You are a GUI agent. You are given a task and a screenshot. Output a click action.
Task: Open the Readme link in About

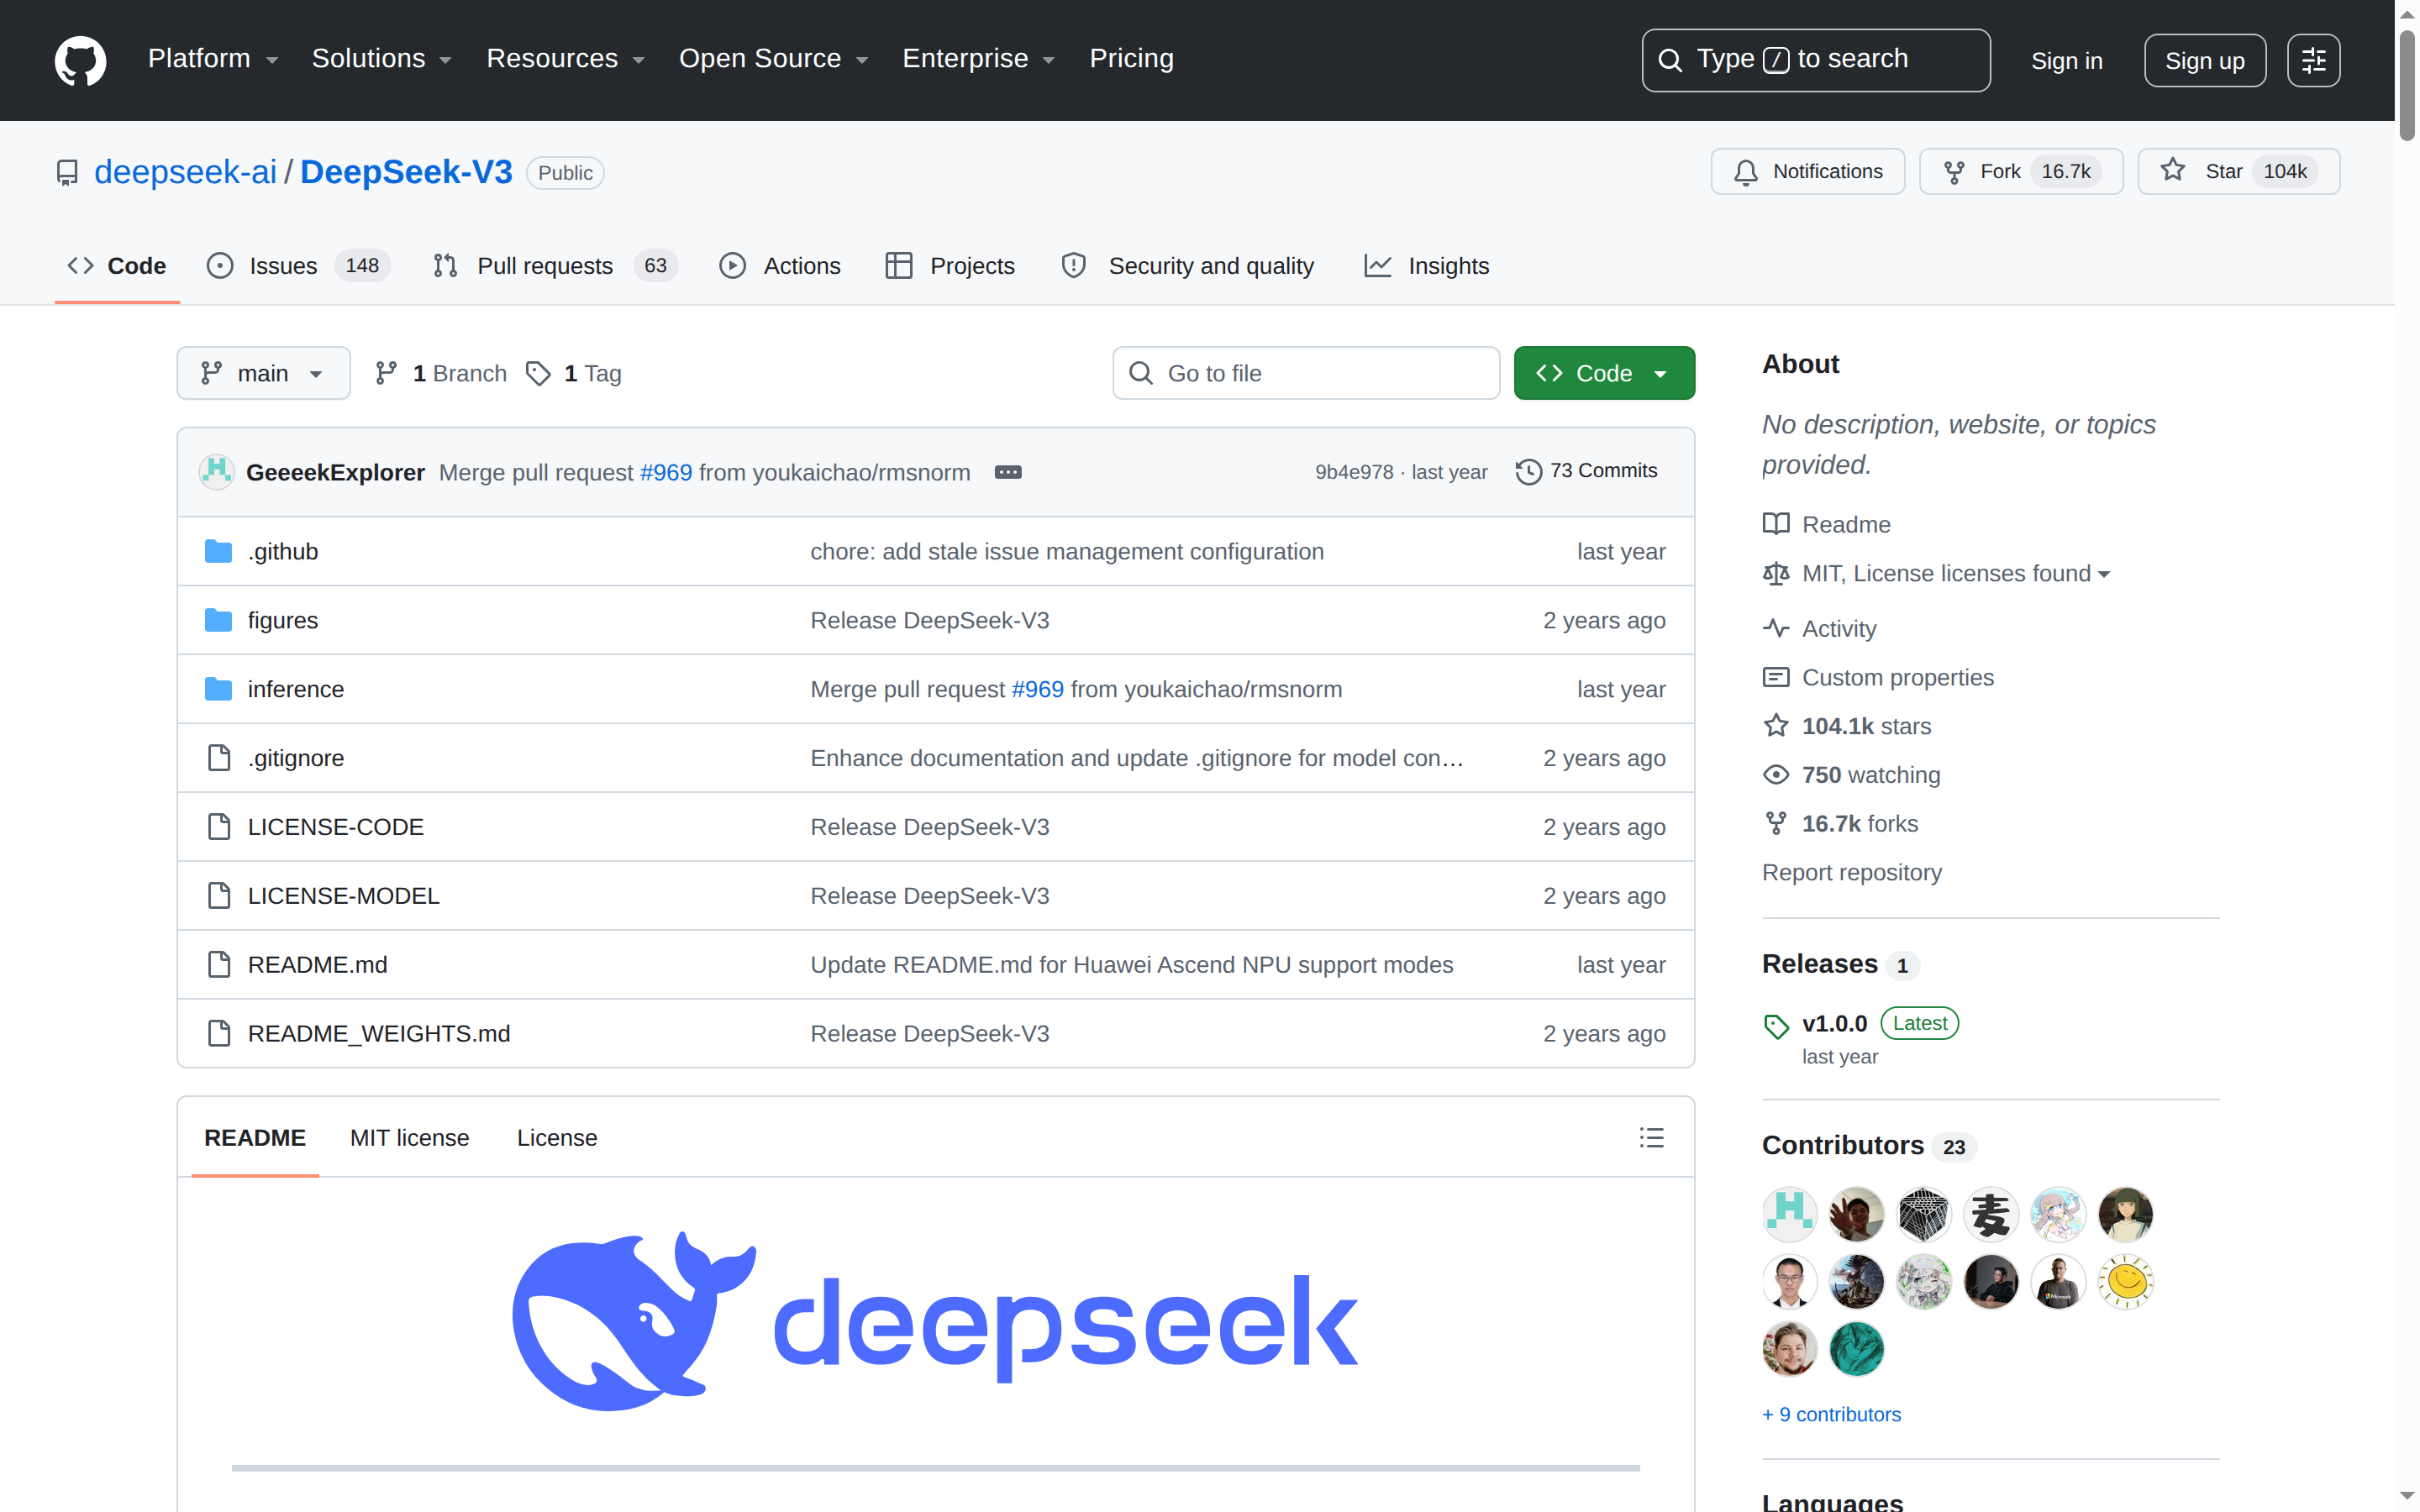1826,524
